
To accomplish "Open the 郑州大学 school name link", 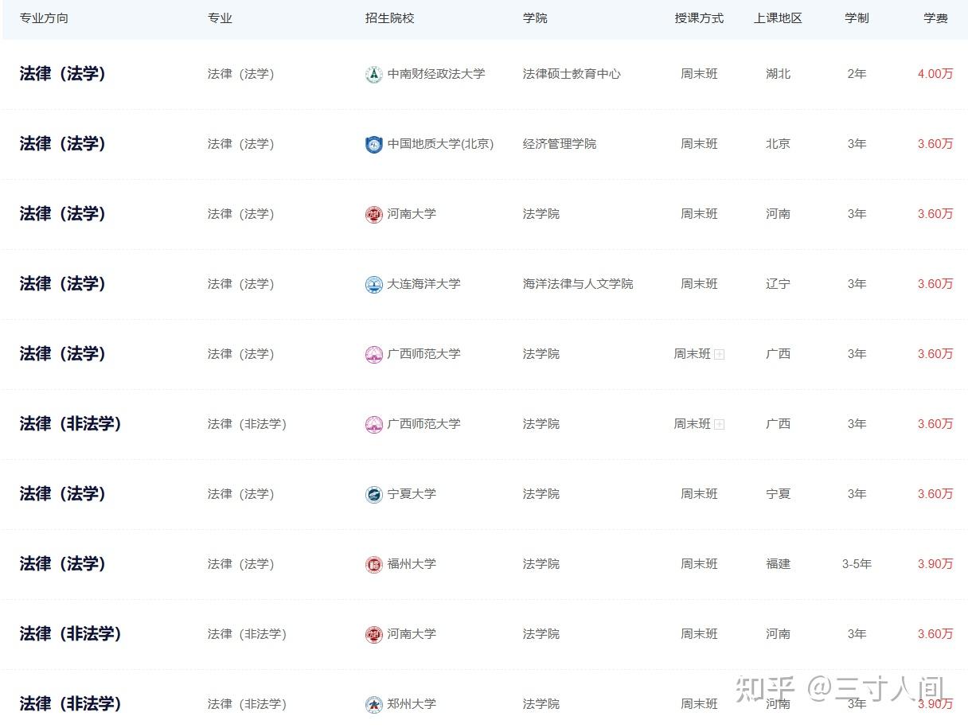I will point(412,704).
